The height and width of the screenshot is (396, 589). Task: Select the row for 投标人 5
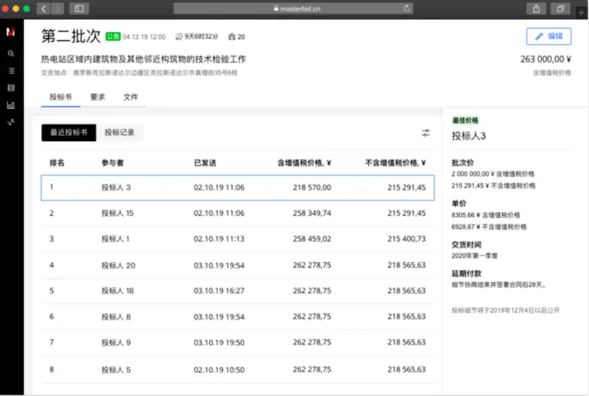pyautogui.click(x=238, y=369)
